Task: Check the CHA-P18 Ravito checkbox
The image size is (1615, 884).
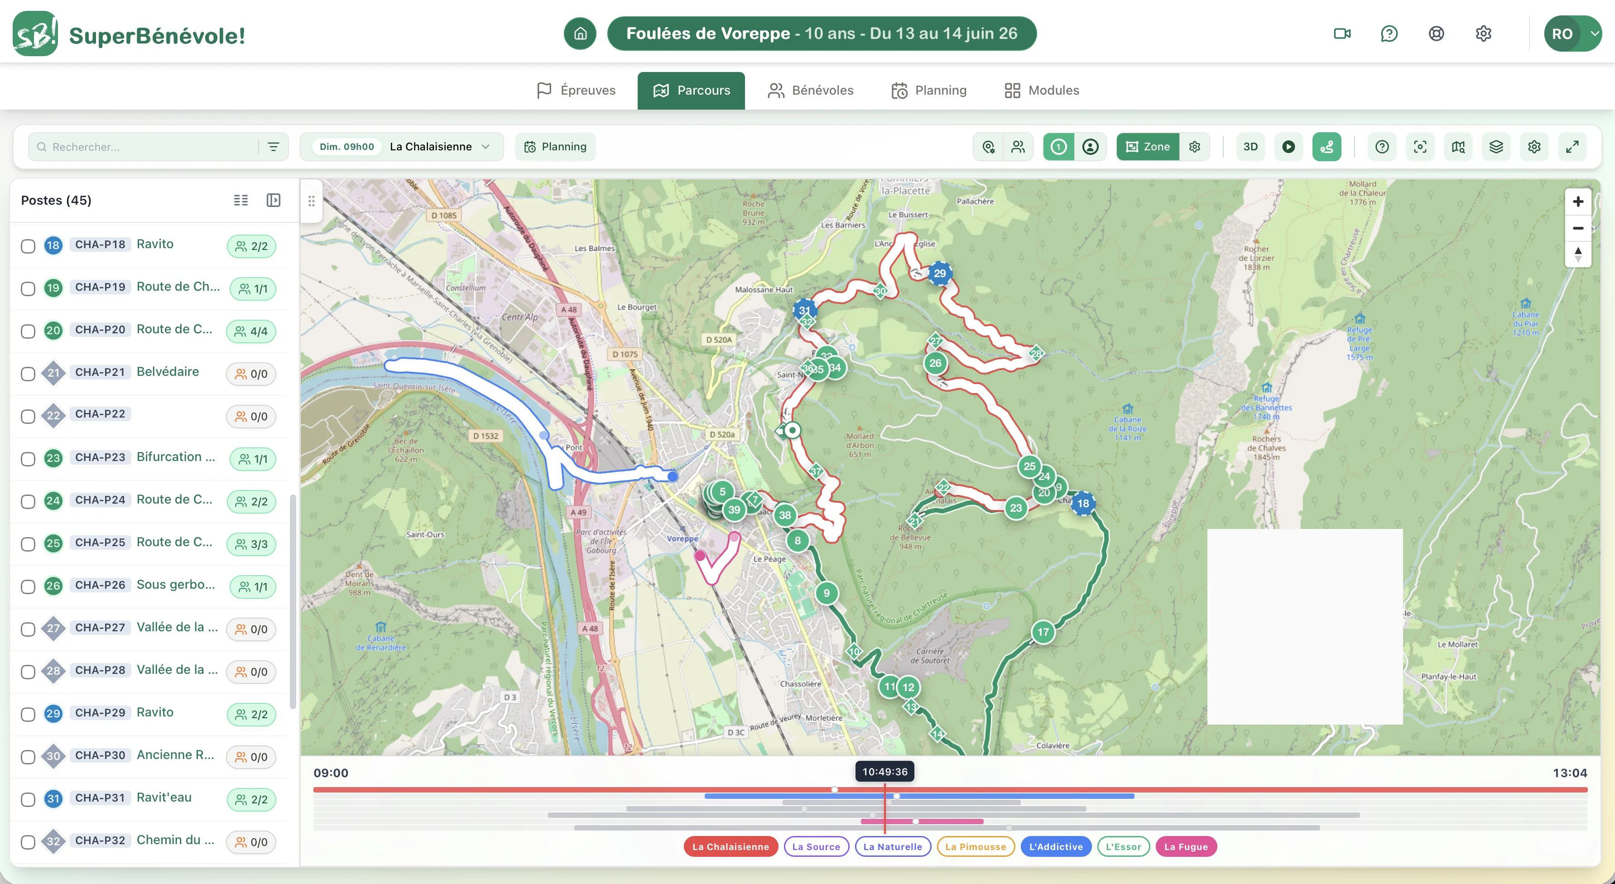Action: tap(28, 246)
